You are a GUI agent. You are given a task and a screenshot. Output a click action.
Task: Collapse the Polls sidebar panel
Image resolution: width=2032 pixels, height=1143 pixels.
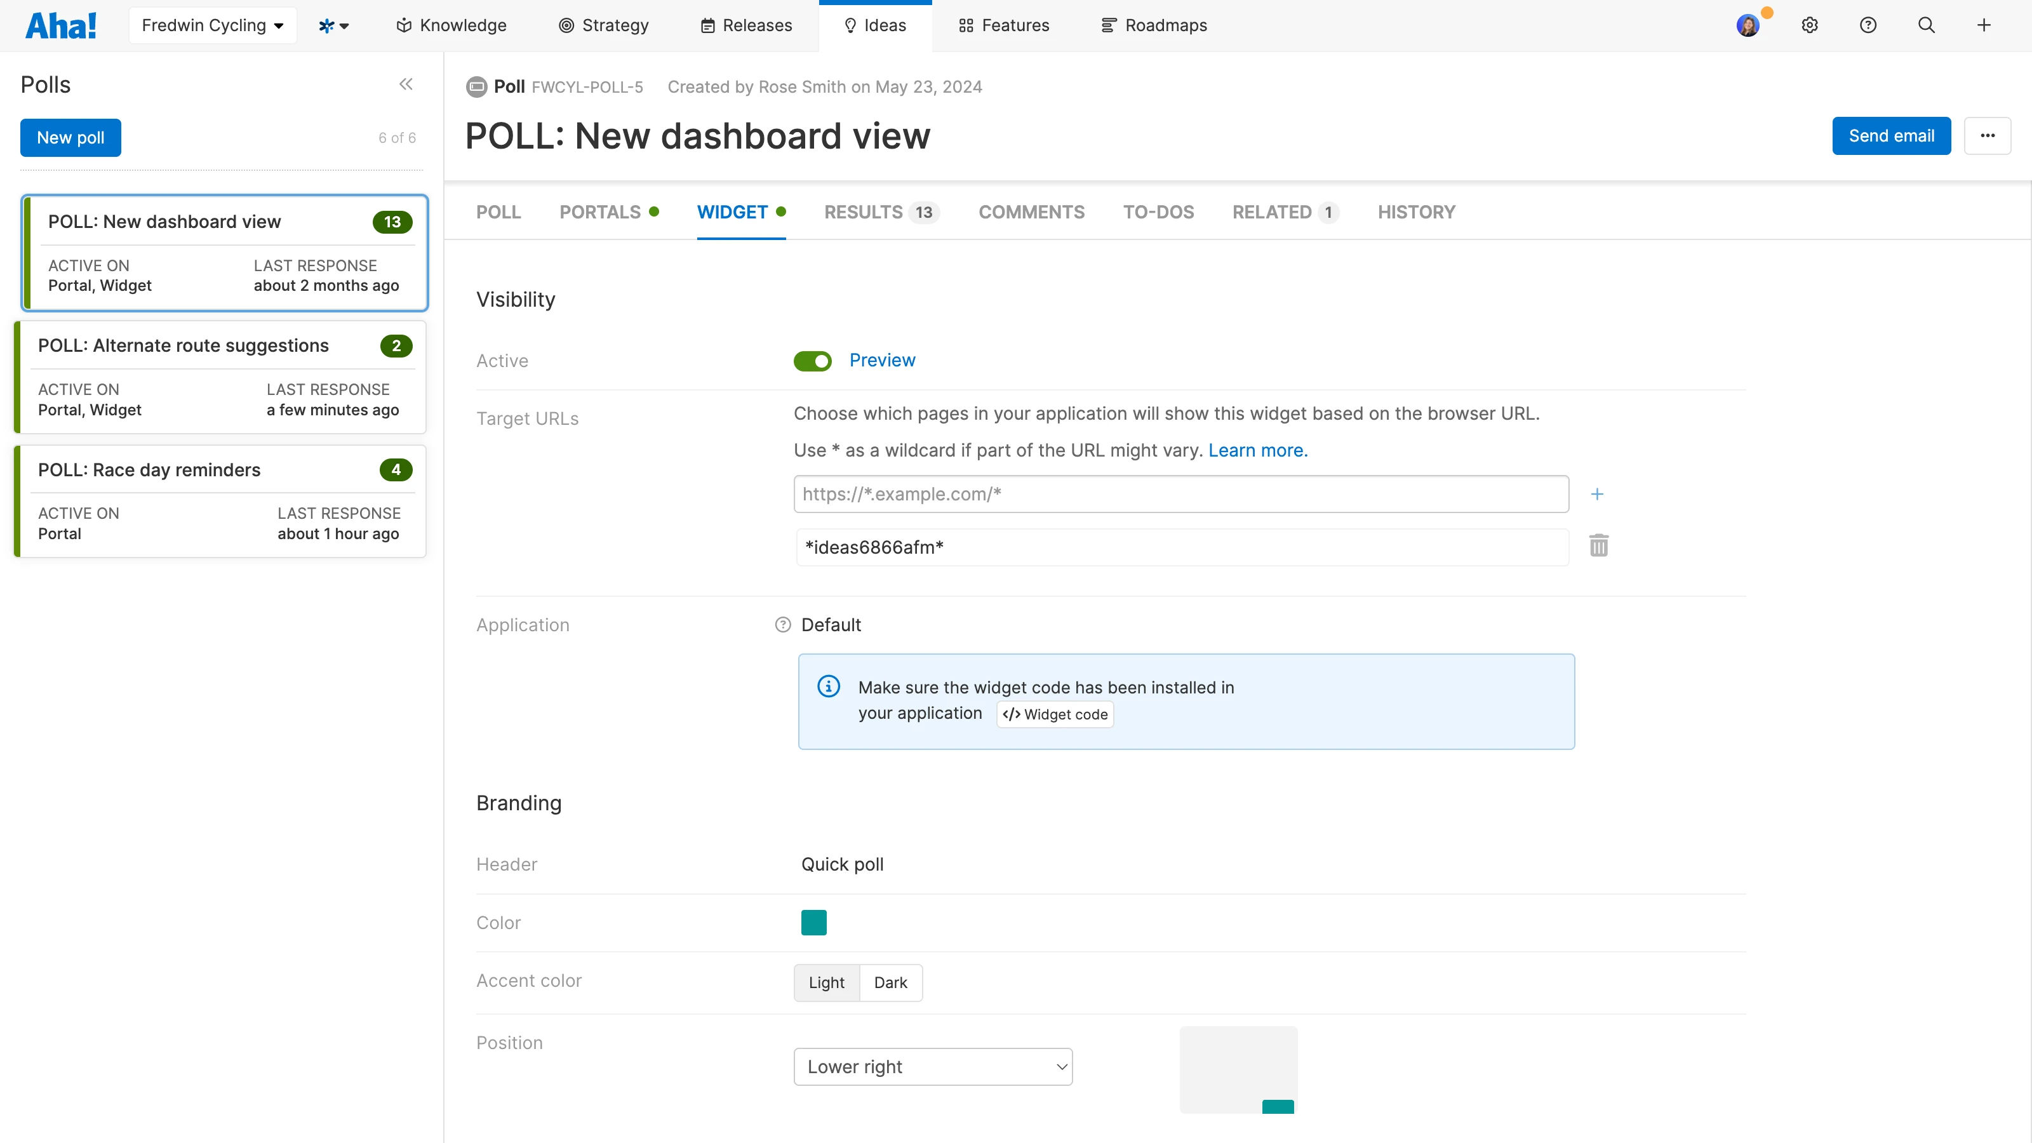pyautogui.click(x=406, y=84)
